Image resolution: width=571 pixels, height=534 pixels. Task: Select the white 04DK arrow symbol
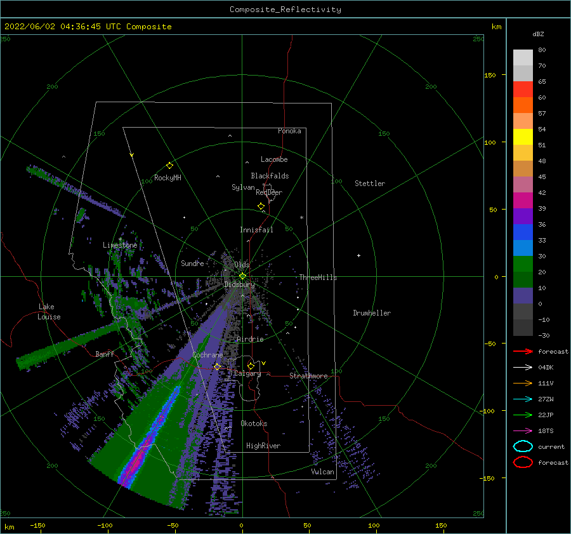tap(523, 368)
